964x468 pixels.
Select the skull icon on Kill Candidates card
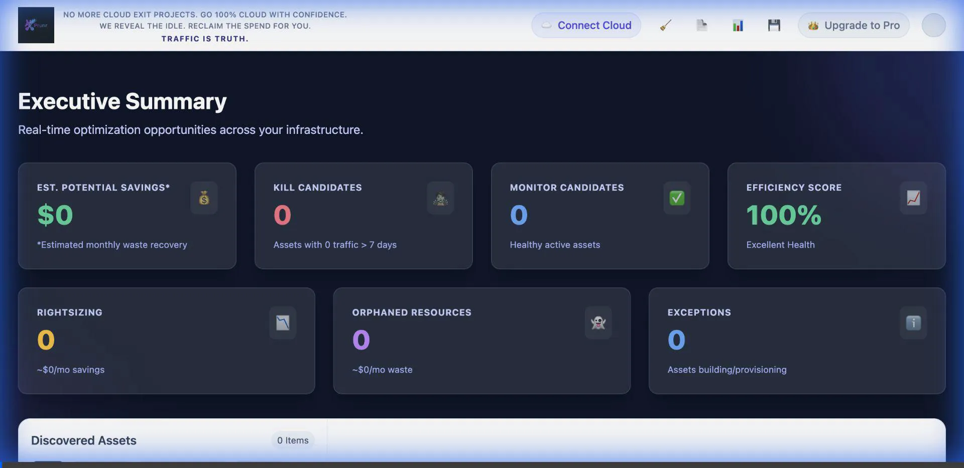coord(440,198)
